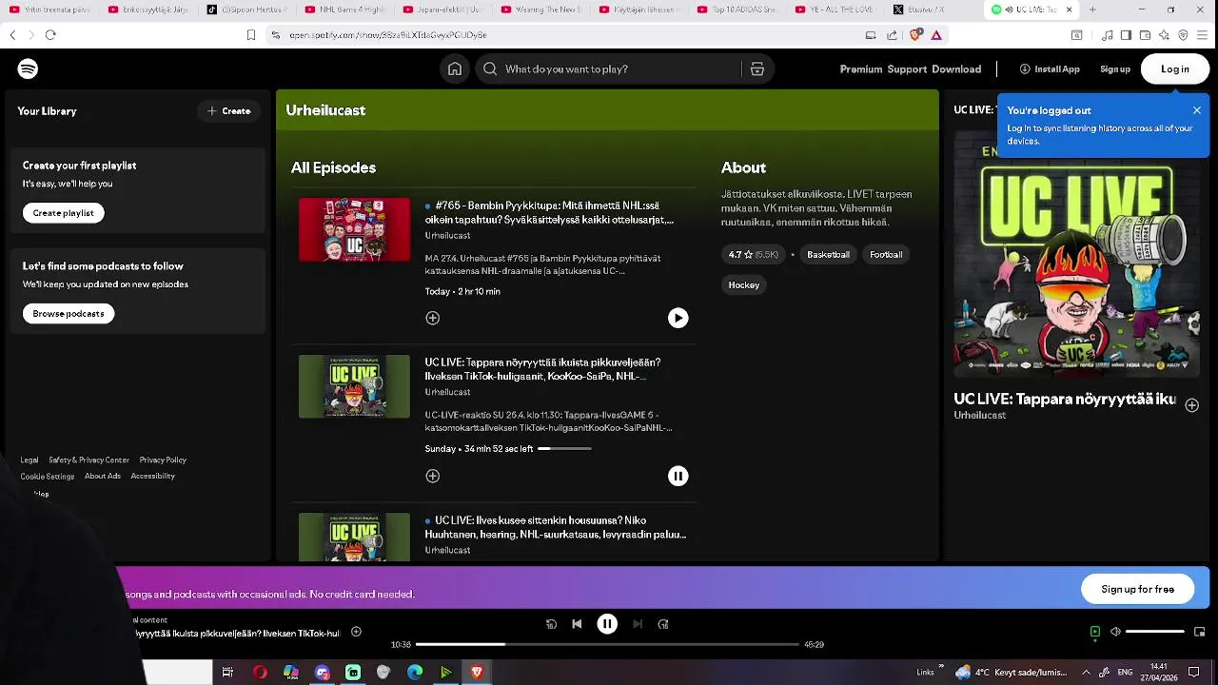Select the Football tag
Screen dimensions: 1218x685
[886, 254]
